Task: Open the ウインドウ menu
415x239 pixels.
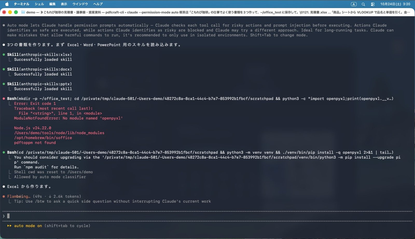Action: [80, 4]
